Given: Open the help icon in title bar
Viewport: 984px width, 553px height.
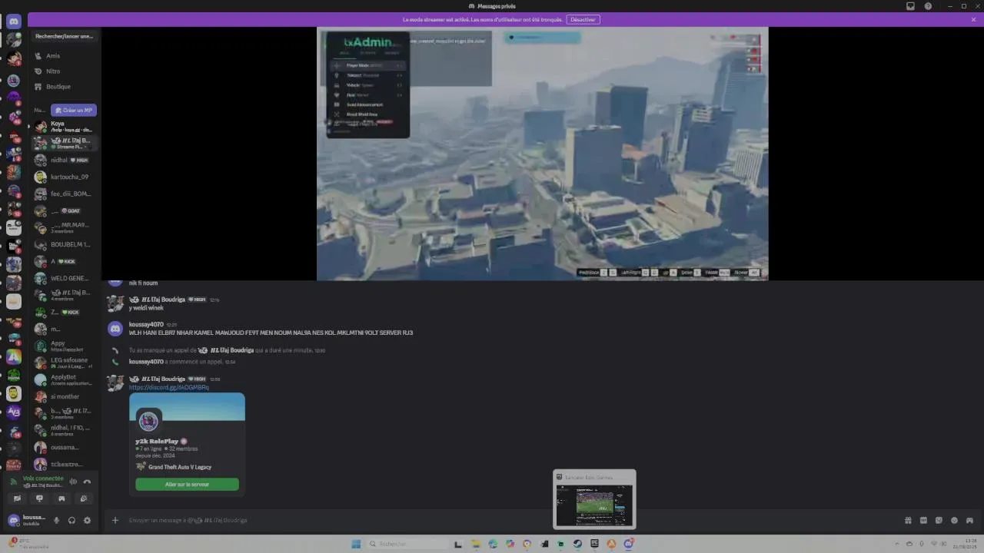Looking at the screenshot, I should [928, 6].
